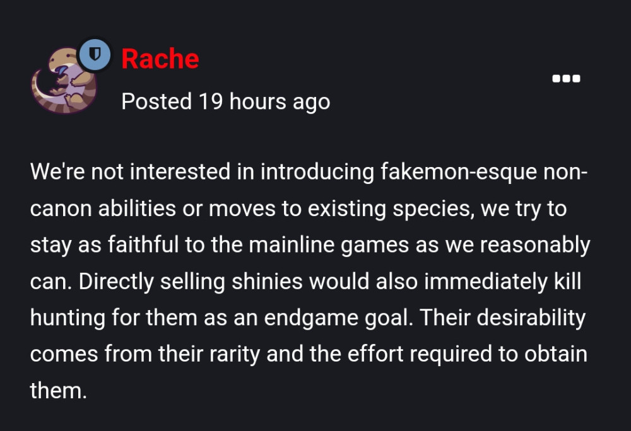This screenshot has width=631, height=431.
Task: Click the word 'Directly' in the post
Action: 116,282
